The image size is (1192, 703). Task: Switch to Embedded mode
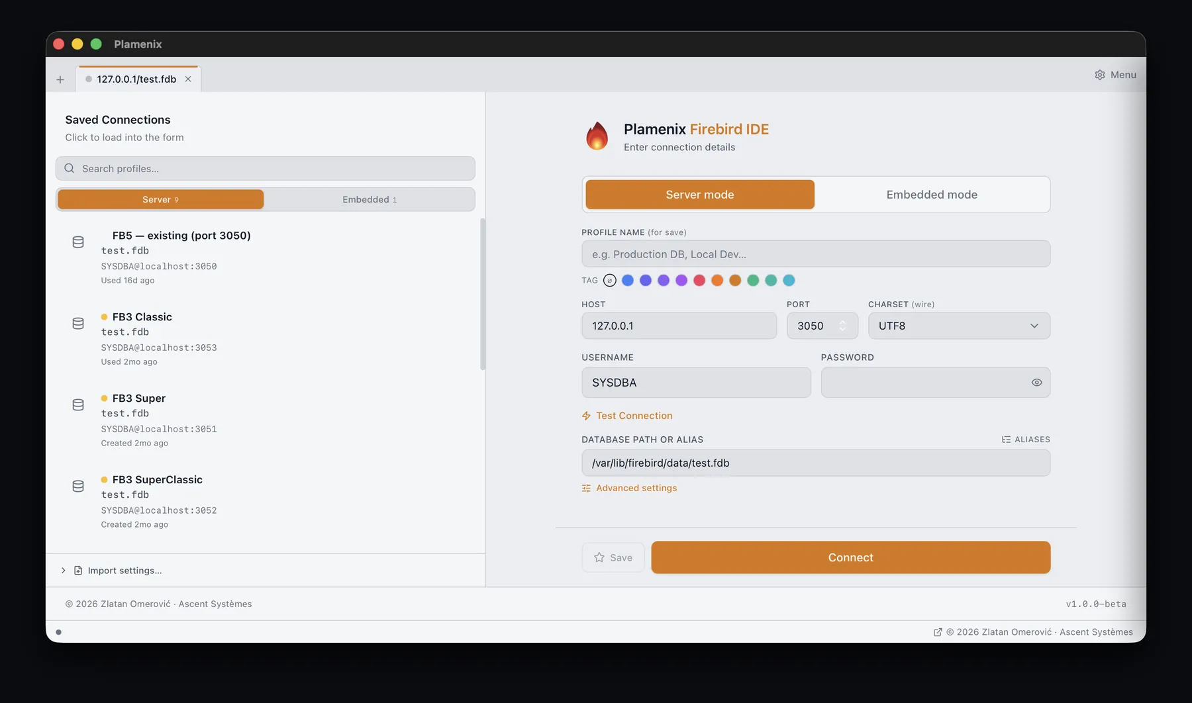pos(932,195)
